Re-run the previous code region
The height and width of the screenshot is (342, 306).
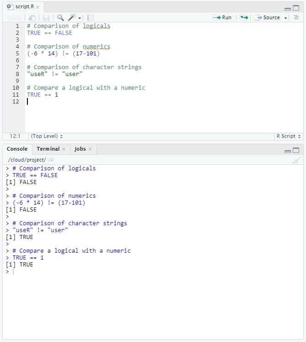pos(244,17)
